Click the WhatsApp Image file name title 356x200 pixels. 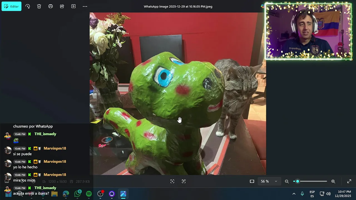click(178, 6)
